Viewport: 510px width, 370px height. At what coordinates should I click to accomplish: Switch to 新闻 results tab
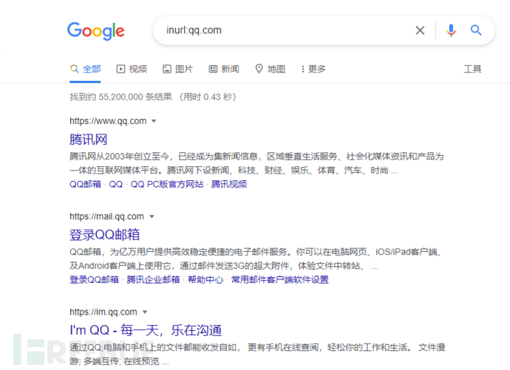point(224,69)
